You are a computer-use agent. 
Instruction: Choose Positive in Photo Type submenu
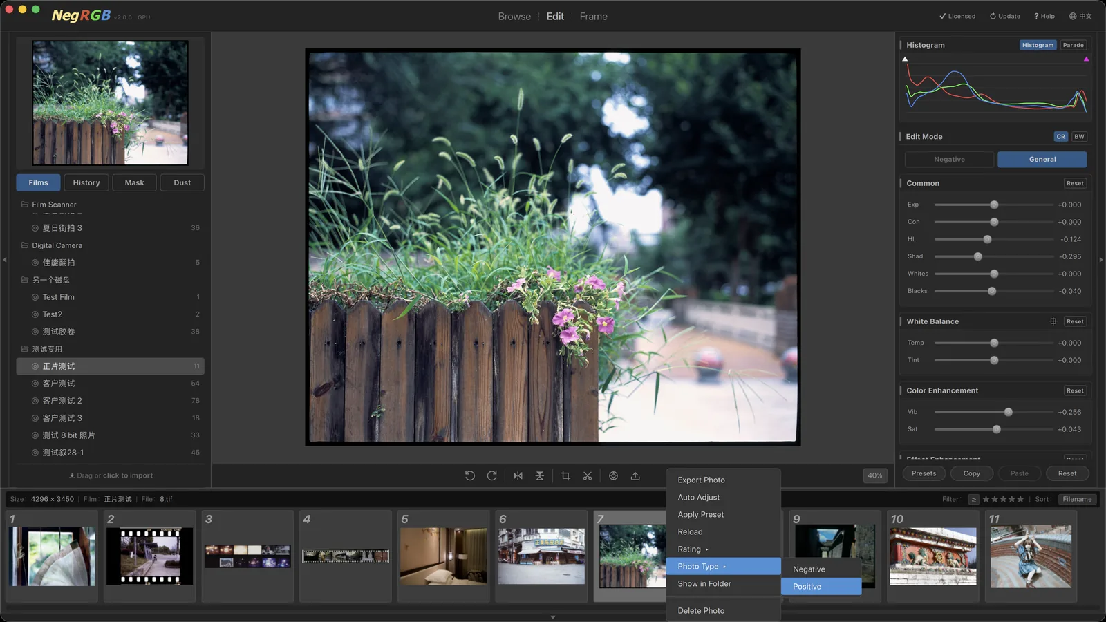821,587
